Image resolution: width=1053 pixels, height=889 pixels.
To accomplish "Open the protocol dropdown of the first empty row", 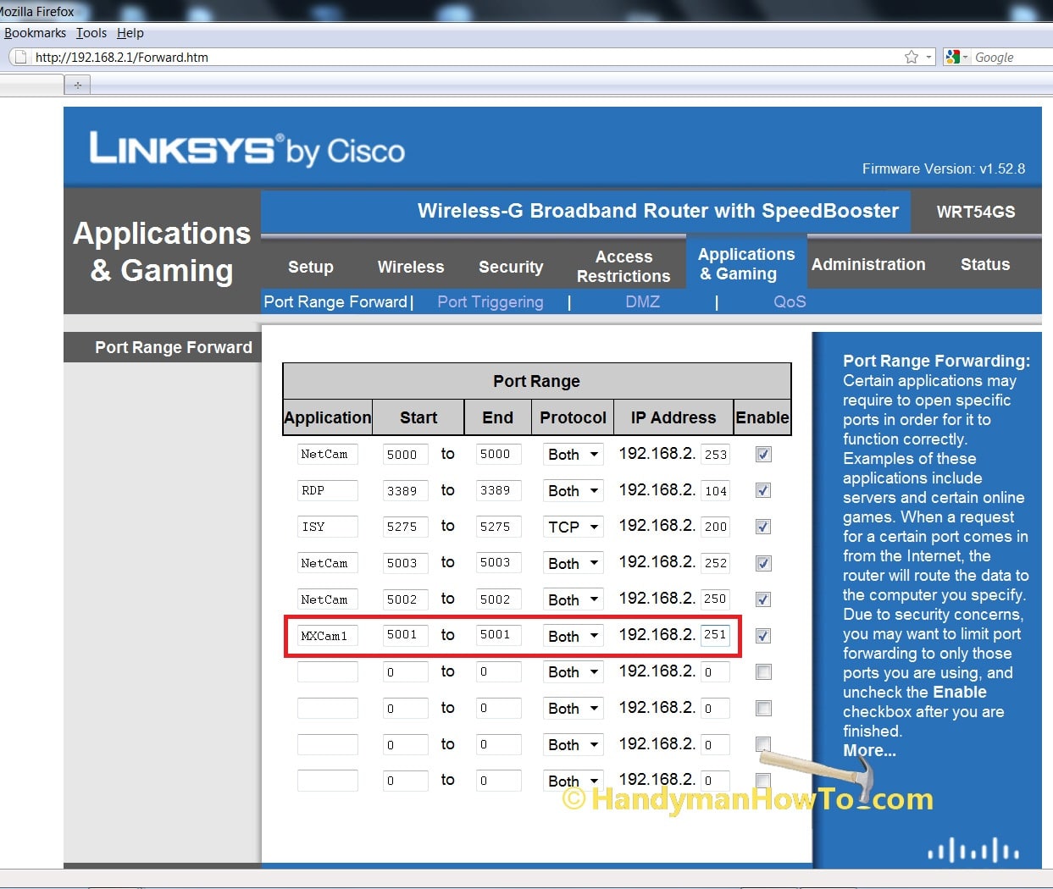I will [574, 672].
